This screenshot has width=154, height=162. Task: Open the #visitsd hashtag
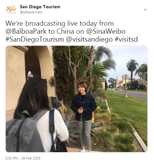tap(126, 39)
